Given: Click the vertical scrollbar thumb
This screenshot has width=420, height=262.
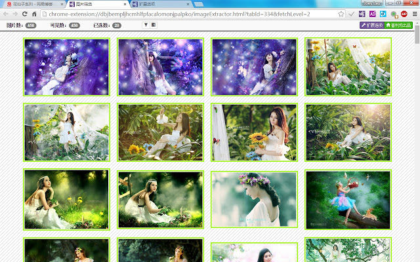Looking at the screenshot, I should tap(417, 36).
